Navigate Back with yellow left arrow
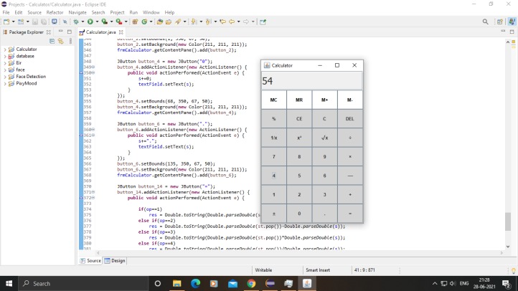The height and width of the screenshot is (291, 518). 232,22
